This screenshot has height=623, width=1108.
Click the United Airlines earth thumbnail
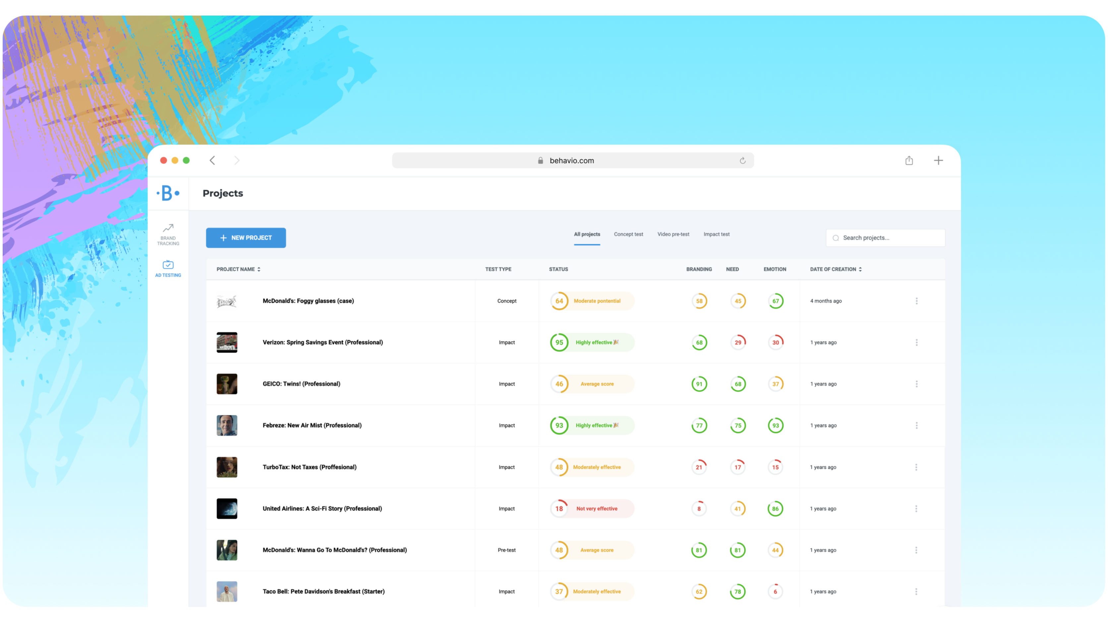[227, 509]
